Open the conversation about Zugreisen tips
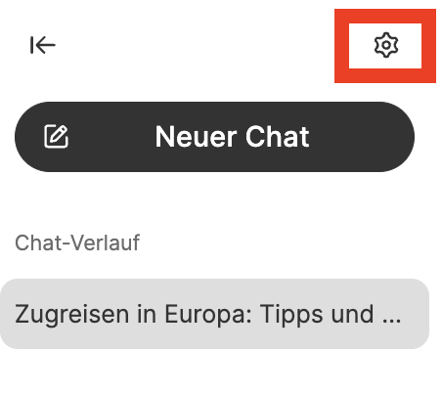The width and height of the screenshot is (442, 395). click(214, 314)
